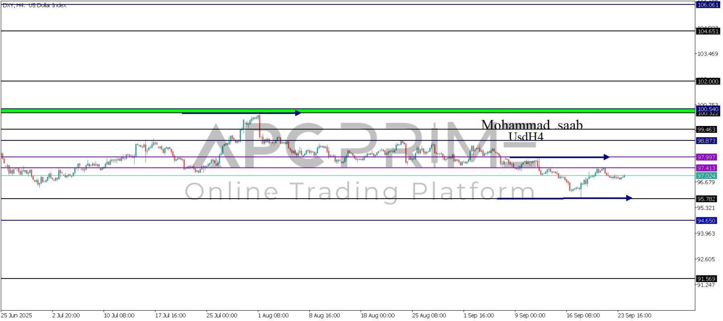Click the 25 Jun 2025 date label

[x=17, y=315]
